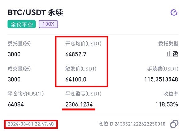Tap the 平仓盈亏 value 2306.1234
The height and width of the screenshot is (131, 186).
(79, 104)
